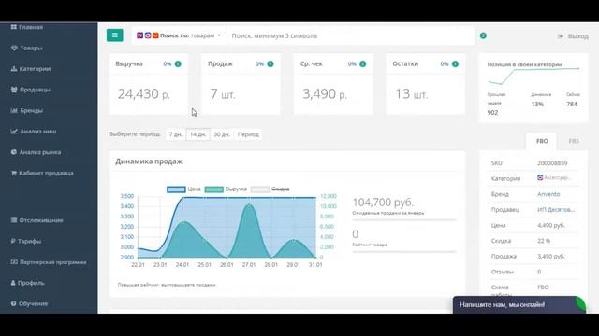This screenshot has height=336, width=599.
Task: Click grey Скидка legend color box
Action: pos(260,189)
